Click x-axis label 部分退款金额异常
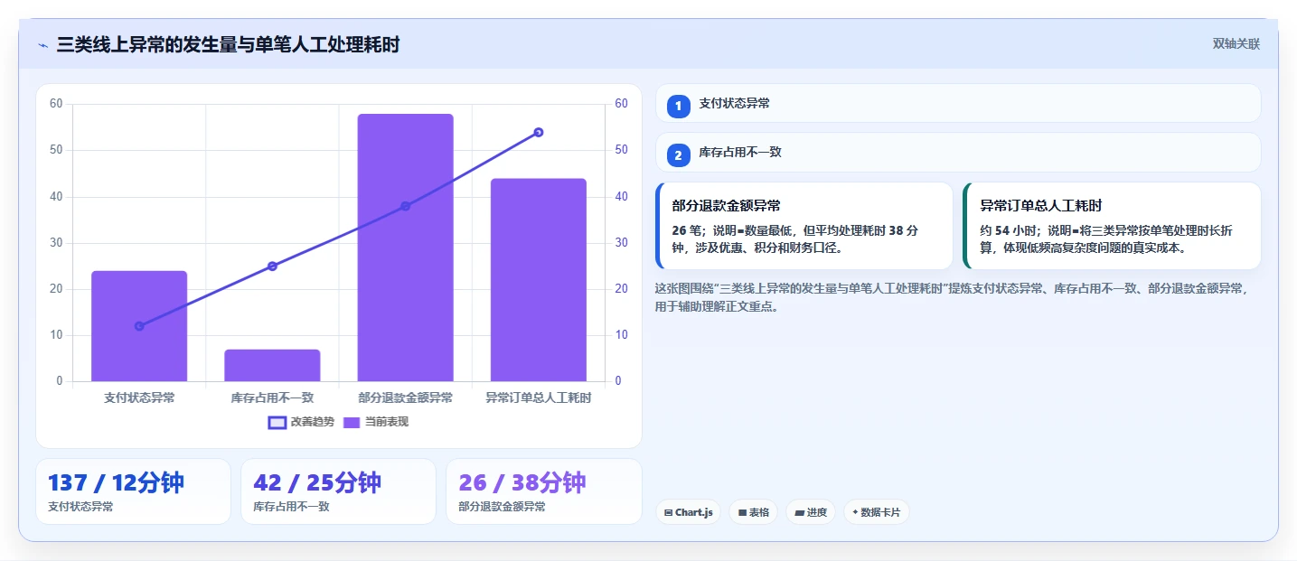This screenshot has height=561, width=1297. coord(405,397)
